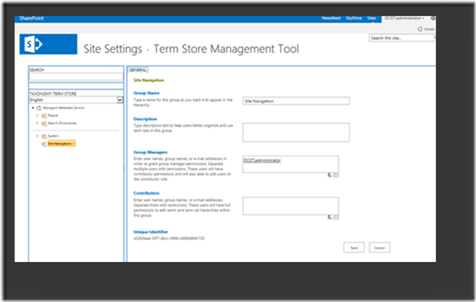Select the Site Navigation tree item
Viewport: 476px width, 302px height.
click(61, 143)
